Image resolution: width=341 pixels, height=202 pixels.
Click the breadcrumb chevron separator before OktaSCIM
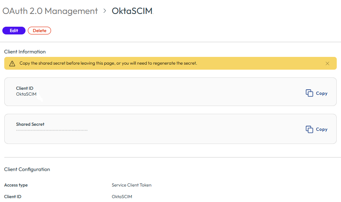pos(105,11)
